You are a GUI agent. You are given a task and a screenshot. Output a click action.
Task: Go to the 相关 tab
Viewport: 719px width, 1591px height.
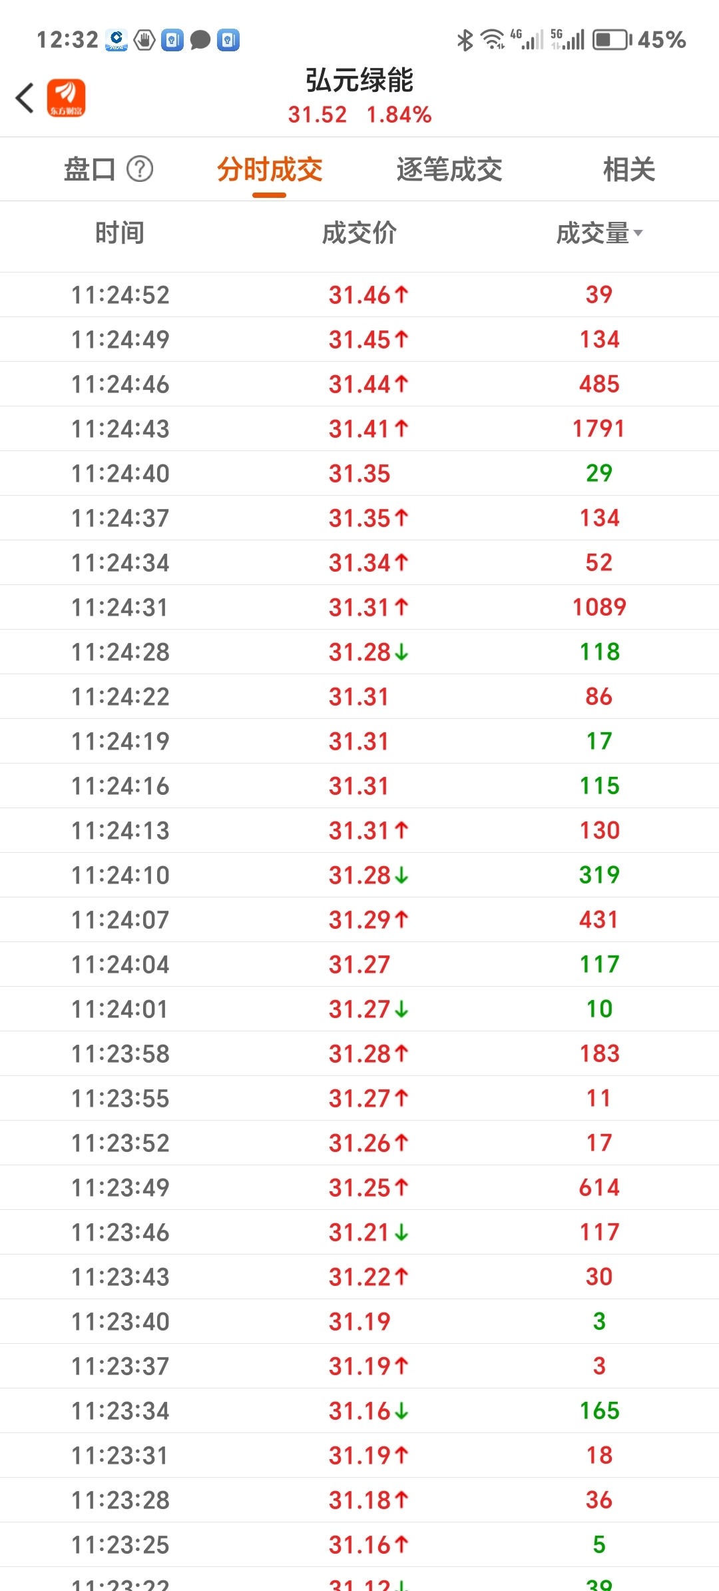(x=629, y=169)
